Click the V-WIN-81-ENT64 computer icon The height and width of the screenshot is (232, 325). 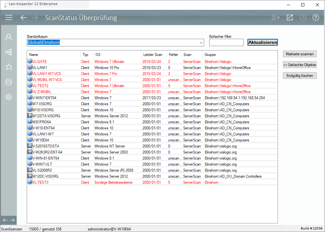tap(30, 158)
